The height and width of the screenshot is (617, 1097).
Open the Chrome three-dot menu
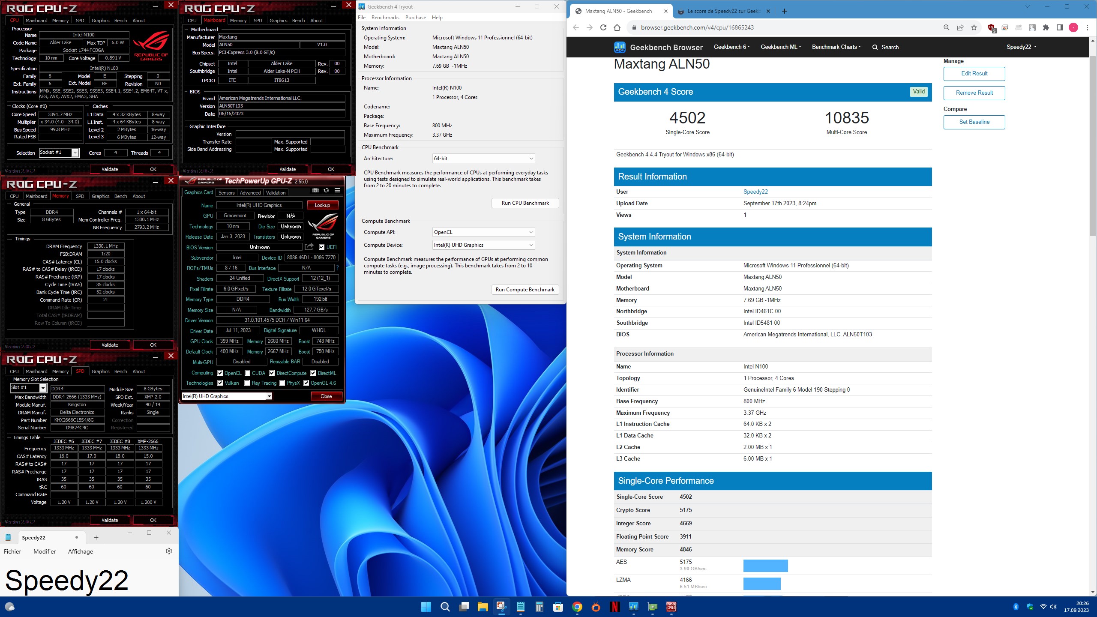1087,27
